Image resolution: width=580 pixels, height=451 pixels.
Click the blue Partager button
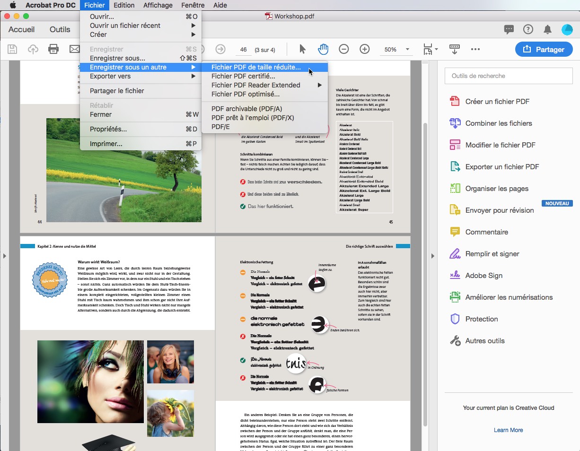coord(544,49)
